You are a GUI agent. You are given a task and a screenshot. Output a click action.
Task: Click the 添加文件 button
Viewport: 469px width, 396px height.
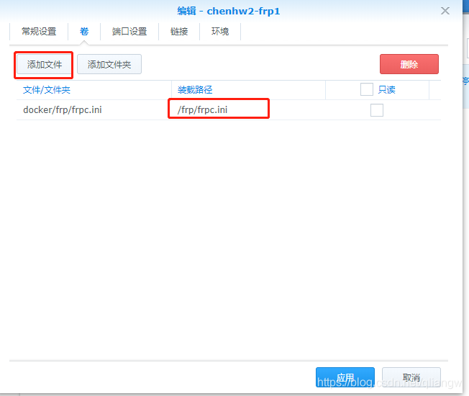[x=45, y=64]
